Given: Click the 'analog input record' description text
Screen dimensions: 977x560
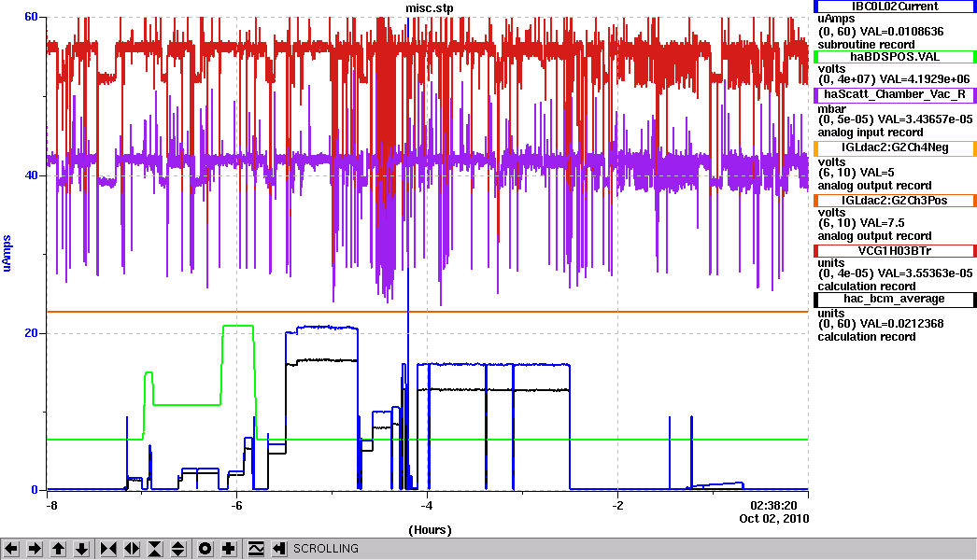Looking at the screenshot, I should point(871,133).
